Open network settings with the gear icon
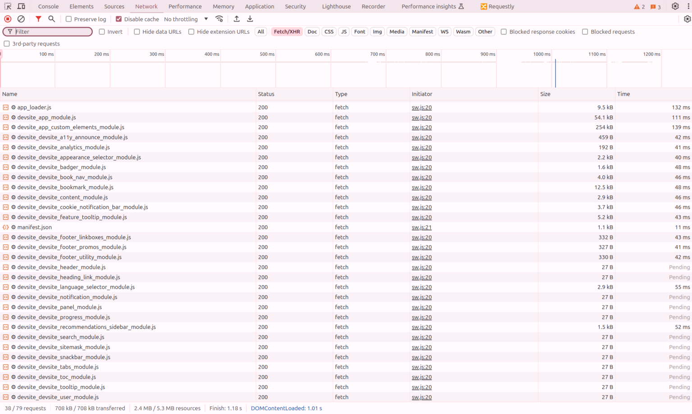 point(687,18)
